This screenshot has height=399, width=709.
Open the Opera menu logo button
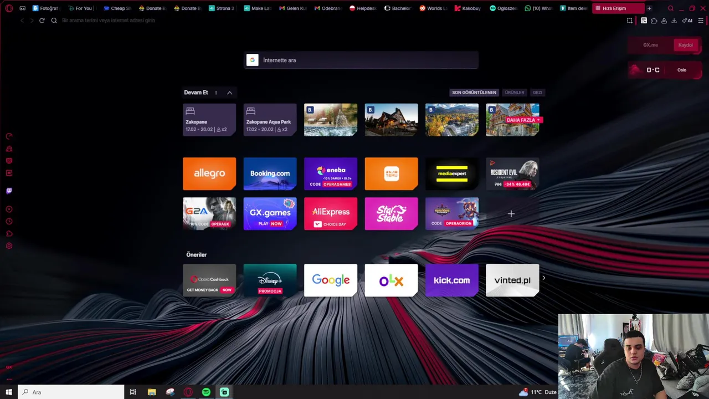9,8
